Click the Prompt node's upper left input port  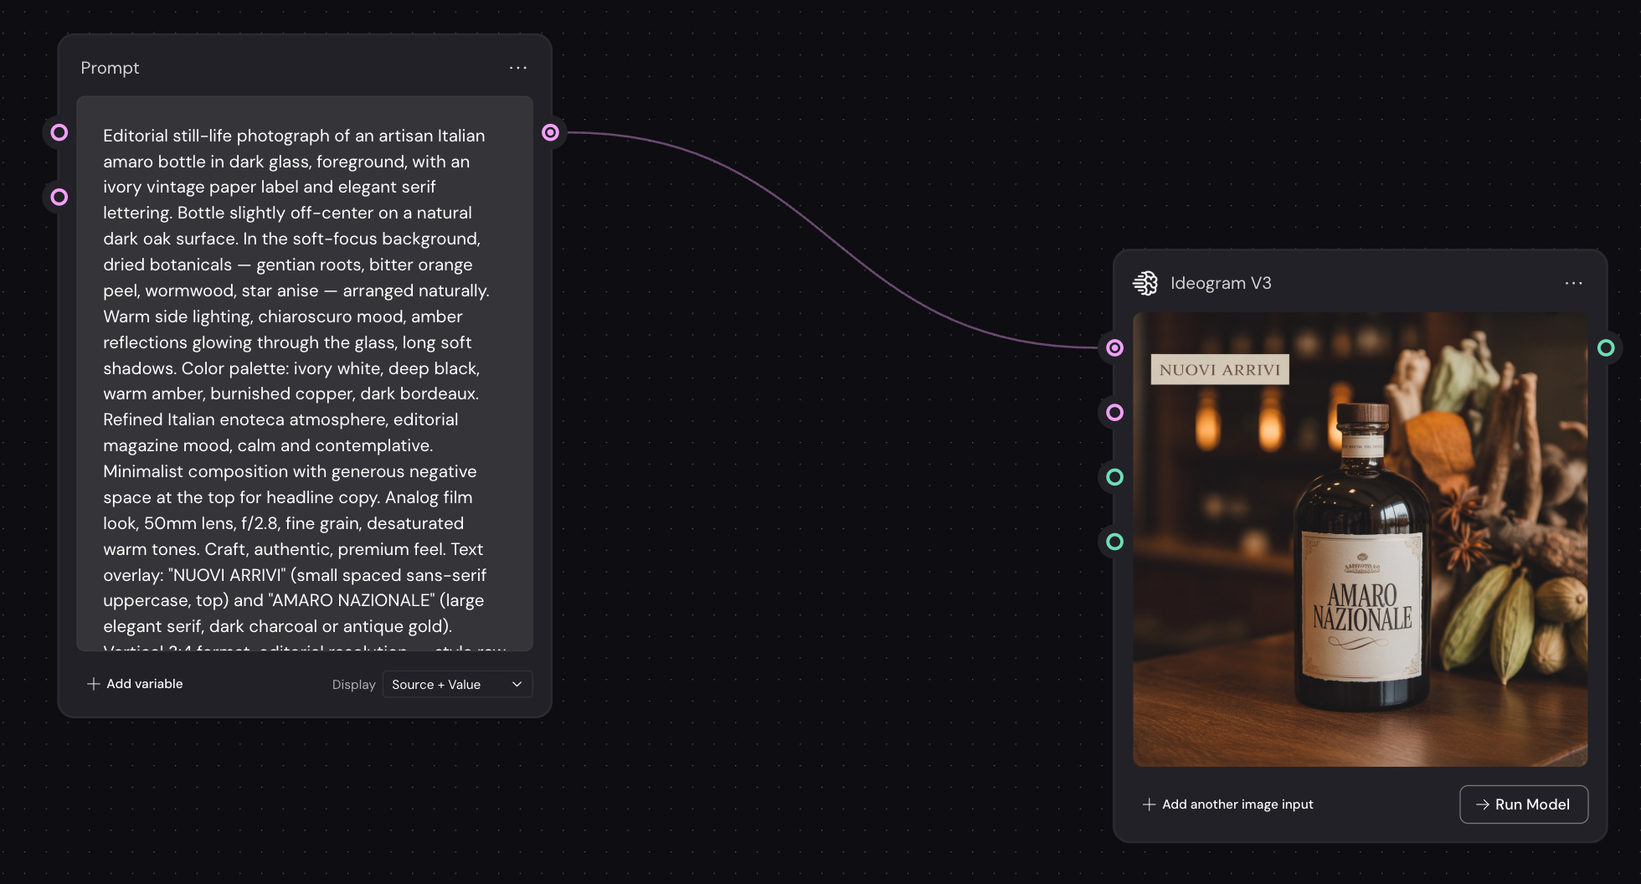click(x=59, y=132)
